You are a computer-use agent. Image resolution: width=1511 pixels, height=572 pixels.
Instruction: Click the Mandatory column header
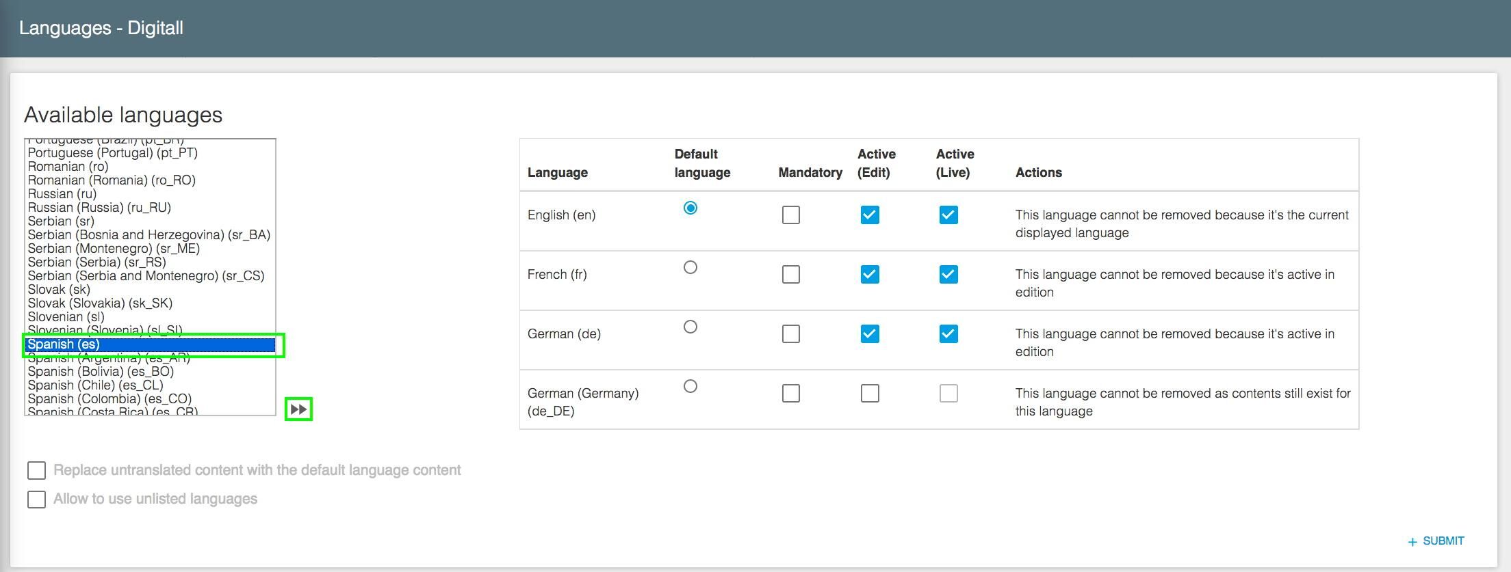[x=810, y=172]
